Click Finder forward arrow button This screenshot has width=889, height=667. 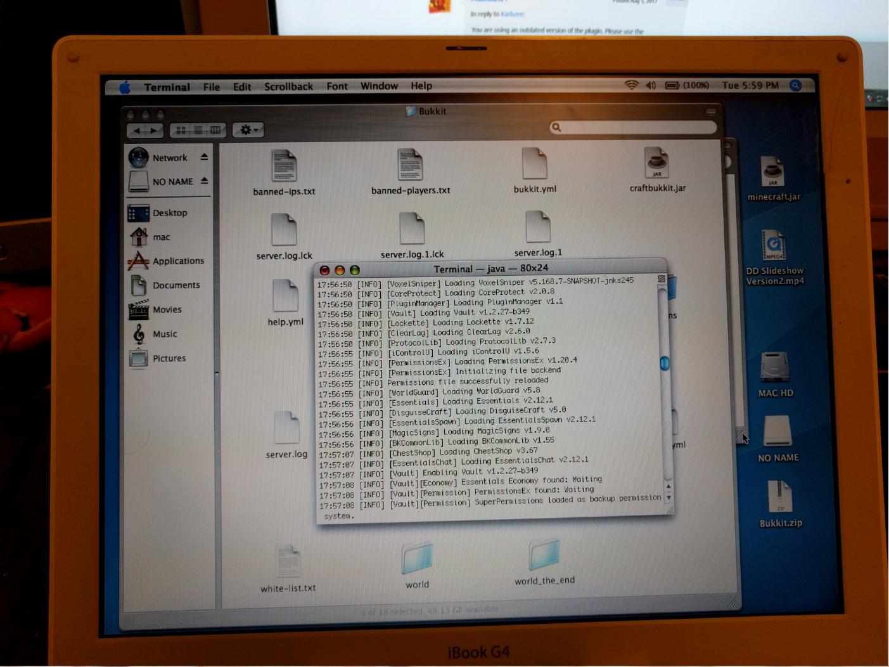click(154, 131)
